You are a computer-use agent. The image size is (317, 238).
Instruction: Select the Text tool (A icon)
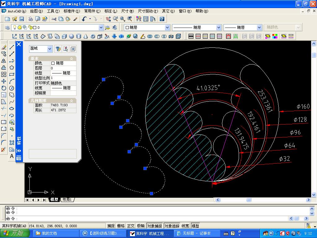click(x=12, y=156)
